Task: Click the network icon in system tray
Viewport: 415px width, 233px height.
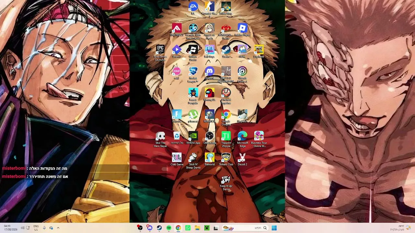Action: pyautogui.click(x=28, y=228)
